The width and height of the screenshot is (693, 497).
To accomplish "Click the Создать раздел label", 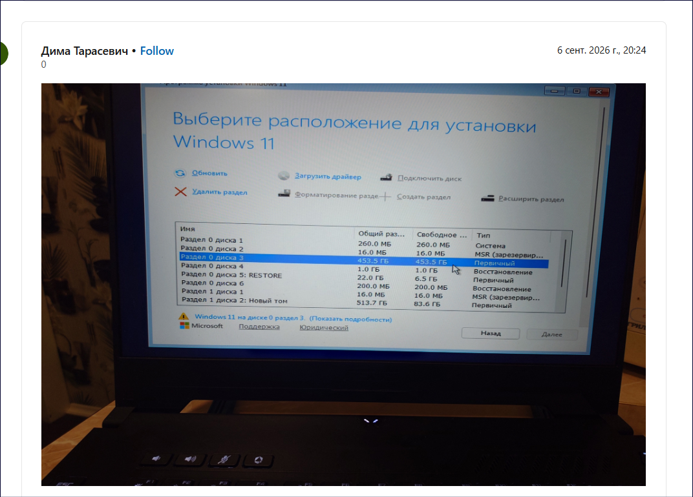I will 424,197.
